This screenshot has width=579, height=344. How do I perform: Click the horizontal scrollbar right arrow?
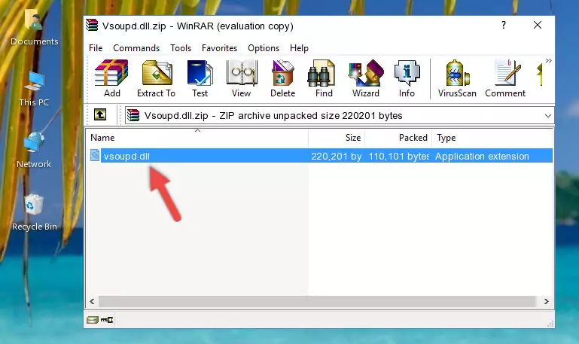coord(546,302)
